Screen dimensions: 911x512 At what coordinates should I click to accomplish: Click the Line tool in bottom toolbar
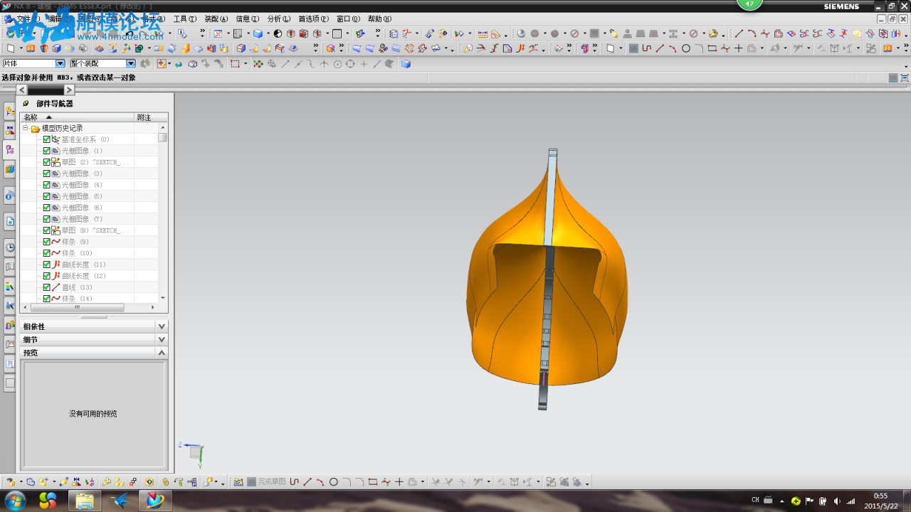tap(307, 481)
